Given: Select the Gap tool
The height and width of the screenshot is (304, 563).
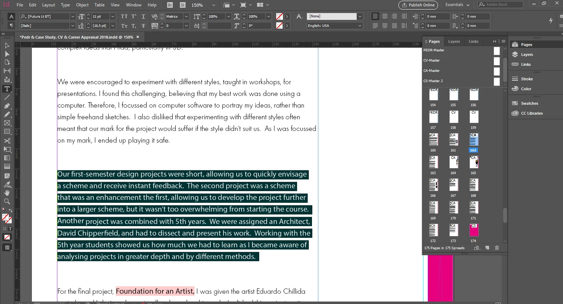Looking at the screenshot, I should click(7, 71).
